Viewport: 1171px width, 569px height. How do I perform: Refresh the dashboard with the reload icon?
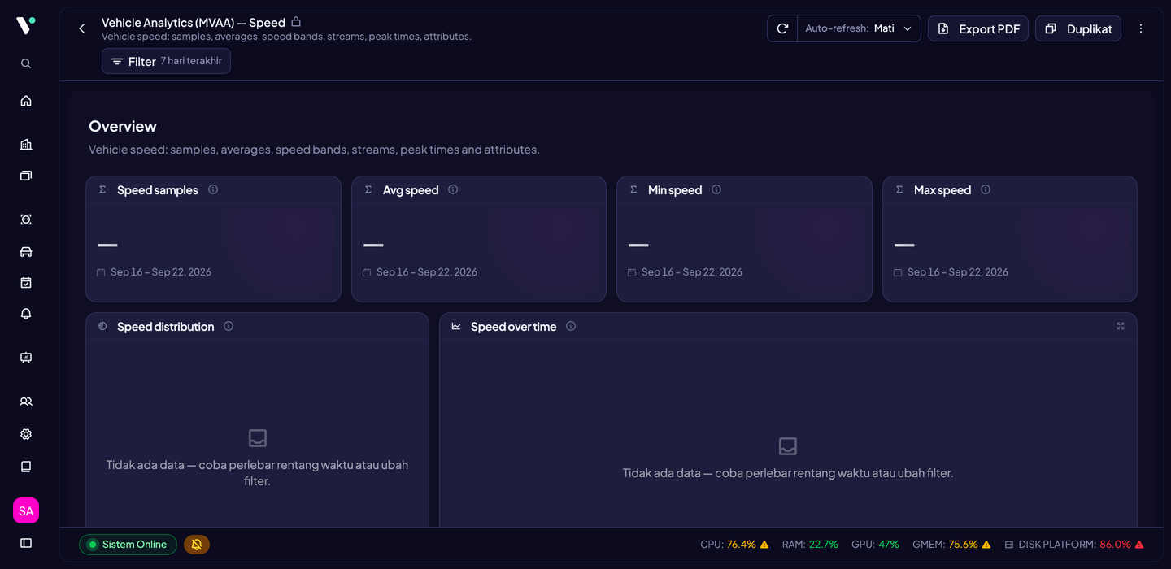(x=782, y=28)
